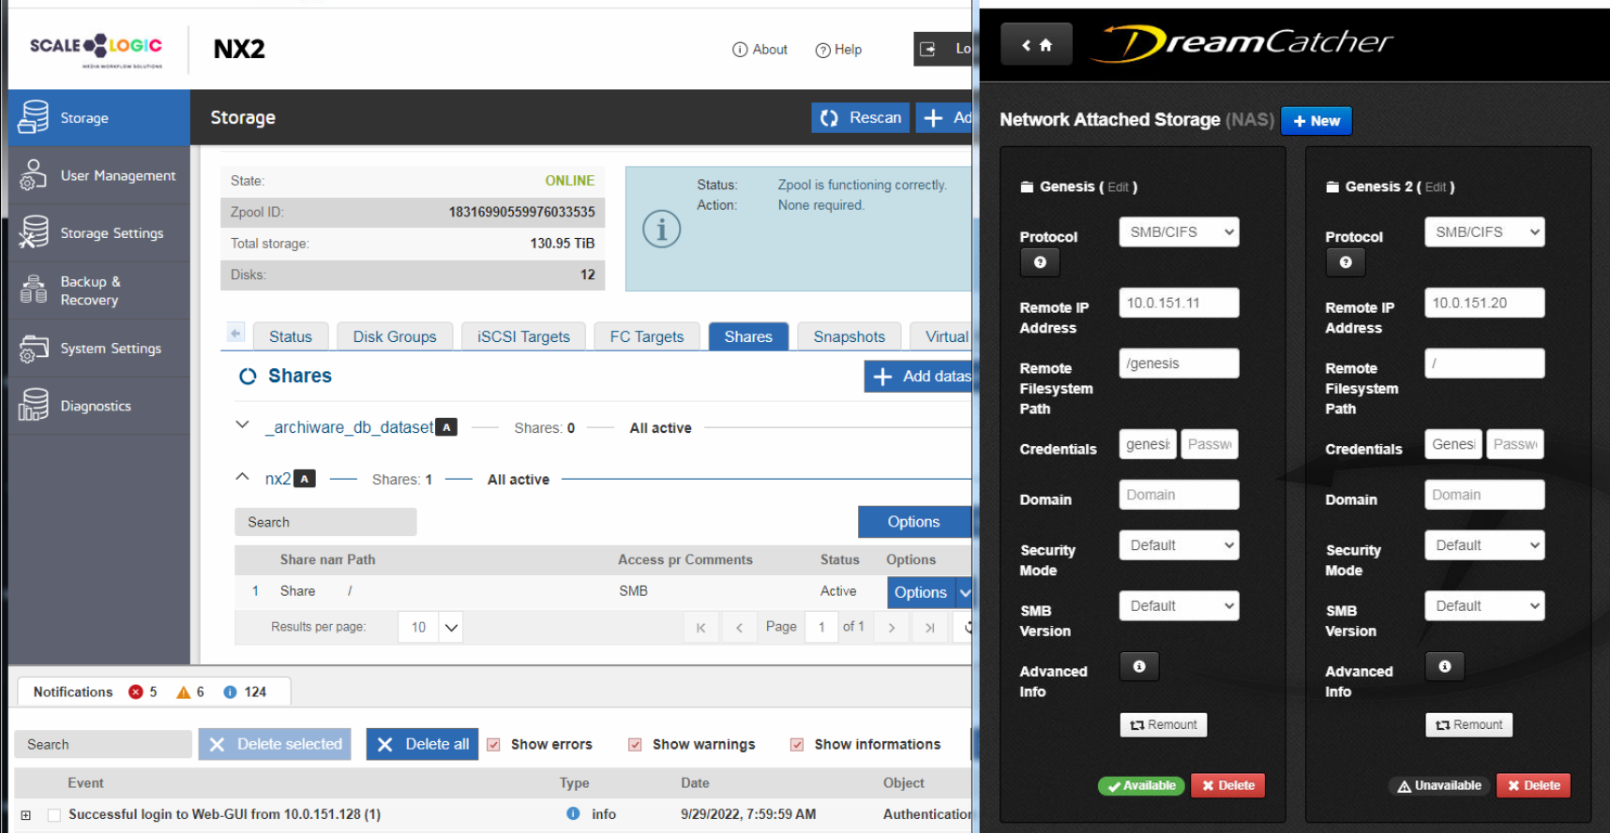Viewport: 1610px width, 833px height.
Task: Click the New NAS button
Action: tap(1317, 120)
